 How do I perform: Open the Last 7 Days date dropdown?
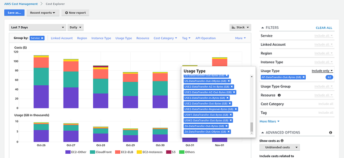[37, 28]
